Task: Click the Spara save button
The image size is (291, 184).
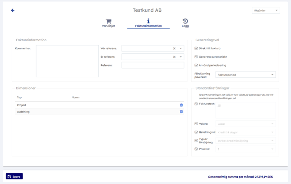Action: click(x=14, y=176)
